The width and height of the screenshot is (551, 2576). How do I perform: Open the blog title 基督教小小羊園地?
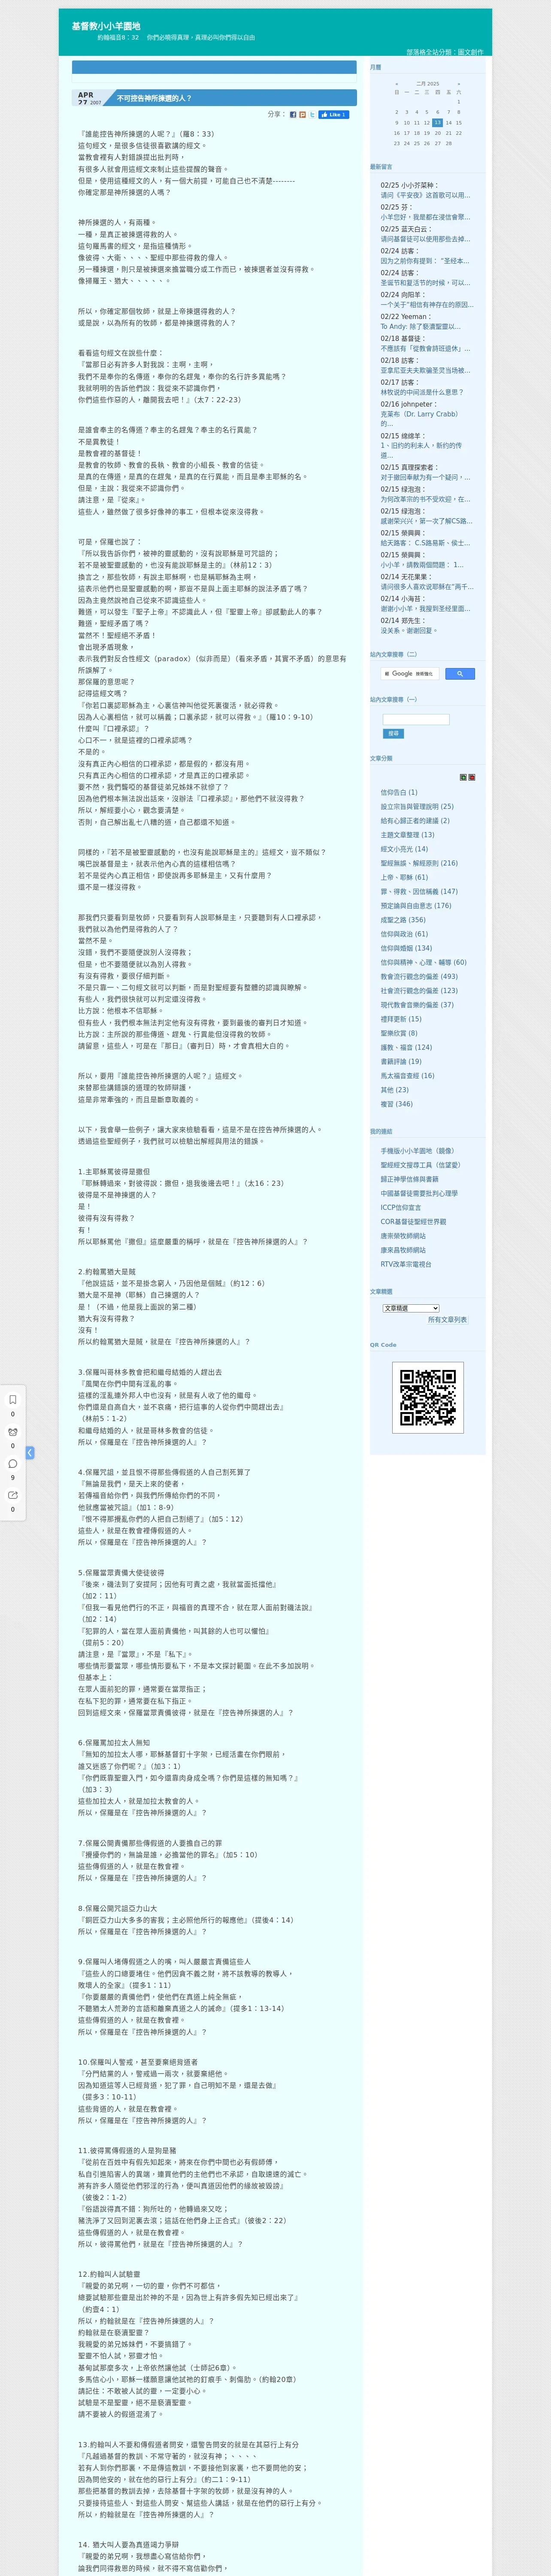[x=106, y=26]
